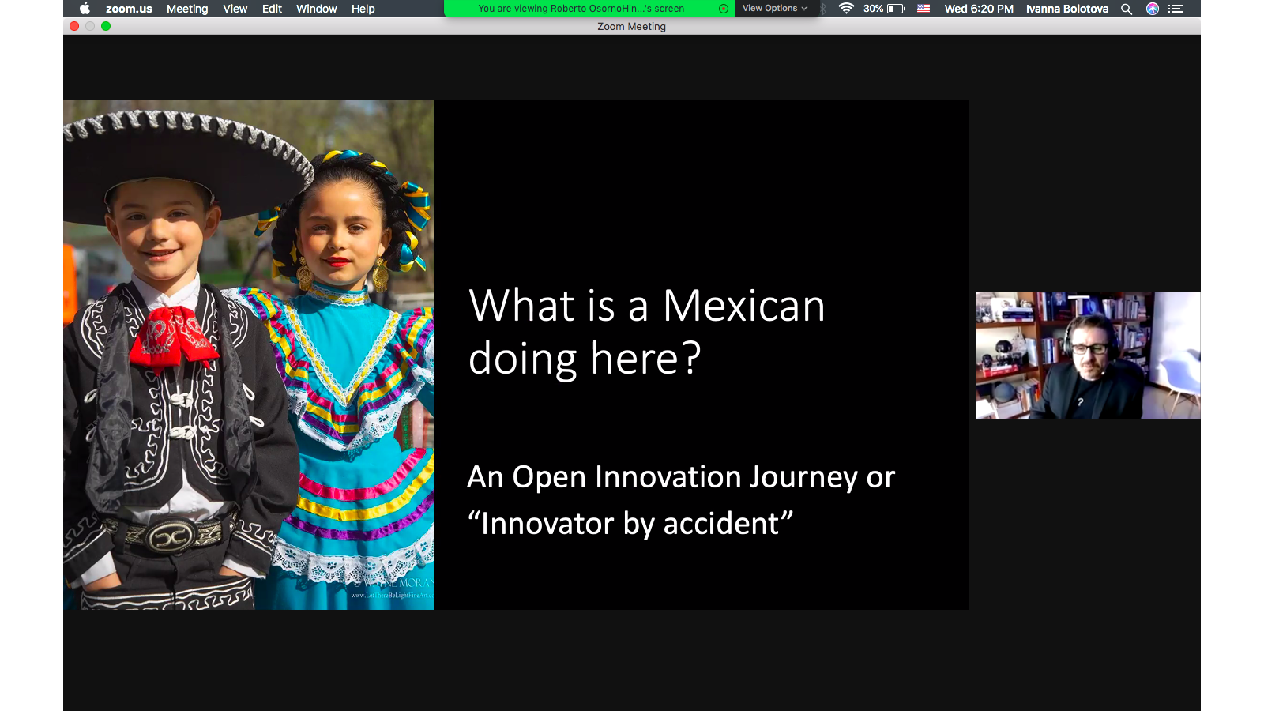The width and height of the screenshot is (1264, 711).
Task: Click the recording indicator in the green sharing bar
Action: pos(723,9)
